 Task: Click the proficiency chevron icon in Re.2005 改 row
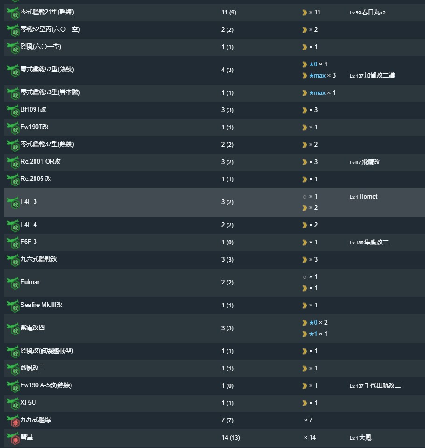pos(305,179)
